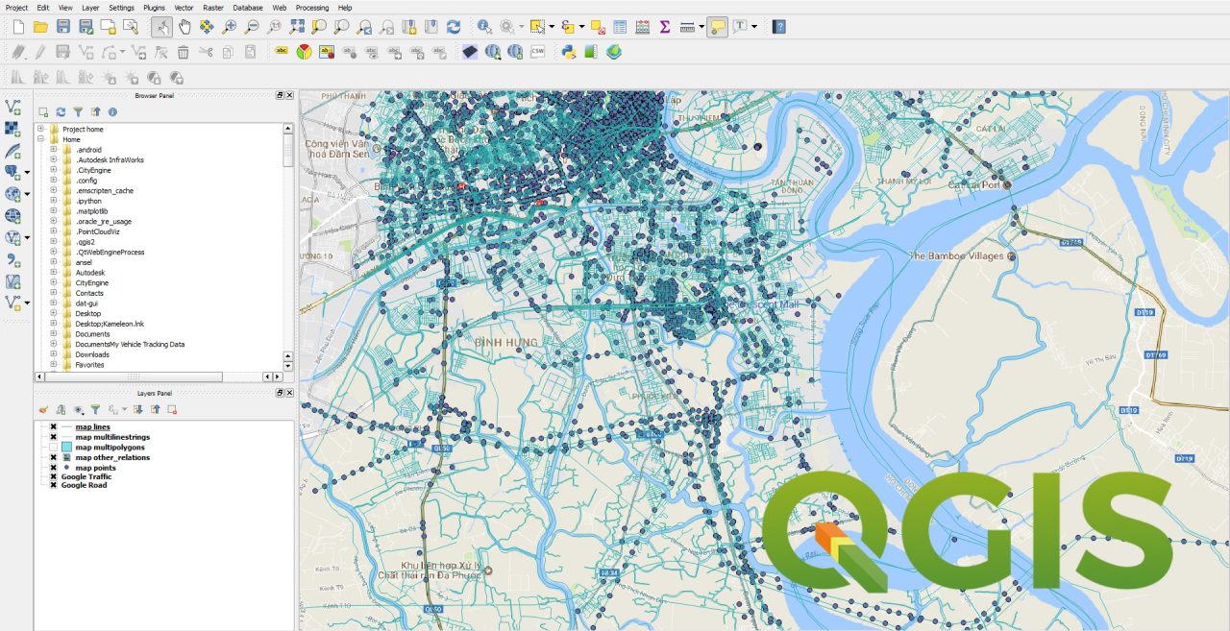Toggle visibility of Google Road layer

point(54,485)
